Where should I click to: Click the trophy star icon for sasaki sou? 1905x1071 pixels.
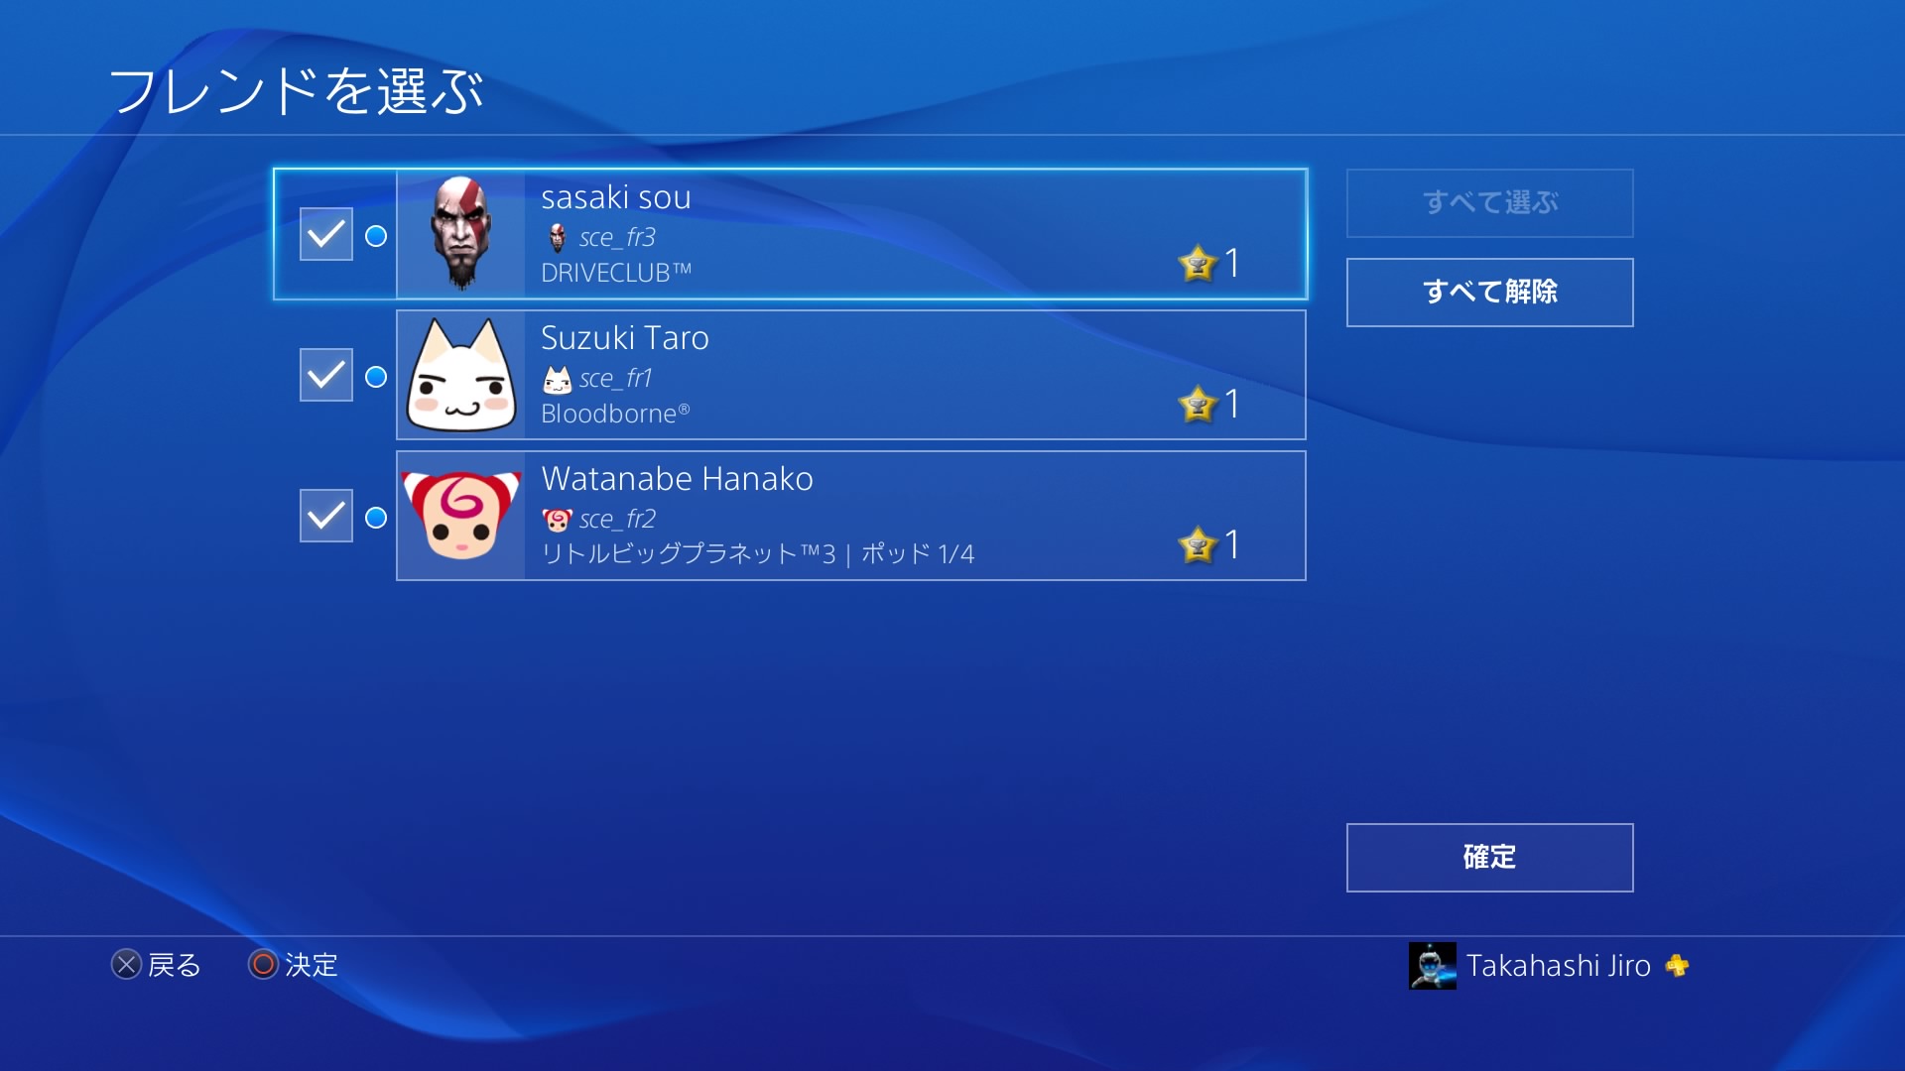(1198, 264)
